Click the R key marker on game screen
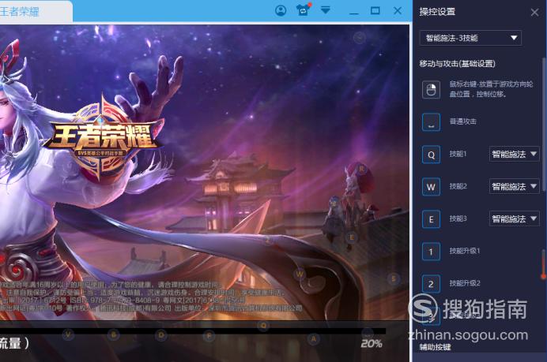 (x=362, y=169)
